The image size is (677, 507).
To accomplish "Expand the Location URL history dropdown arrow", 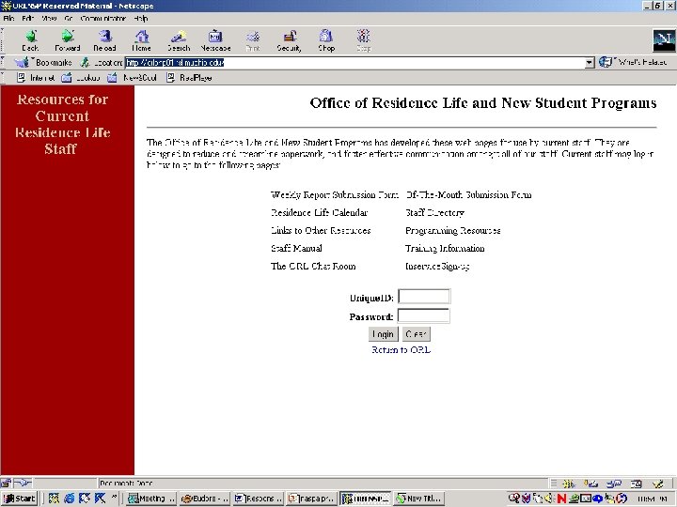I will [x=590, y=63].
